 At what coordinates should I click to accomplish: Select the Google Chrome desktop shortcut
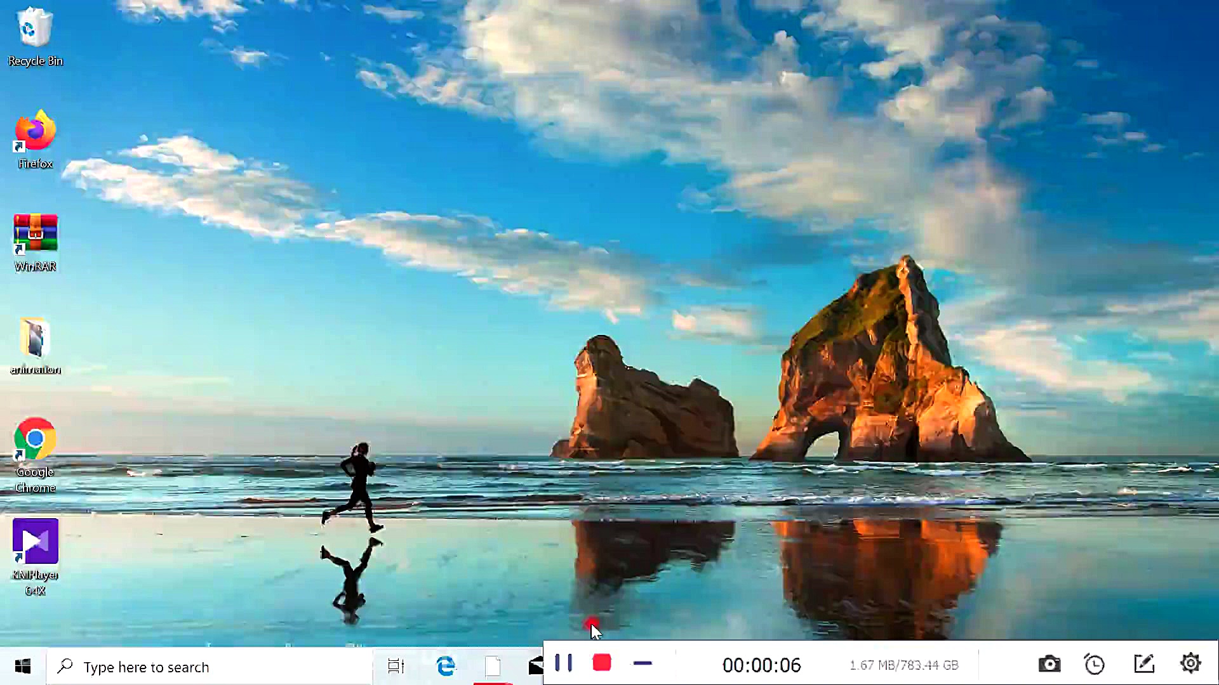(35, 440)
